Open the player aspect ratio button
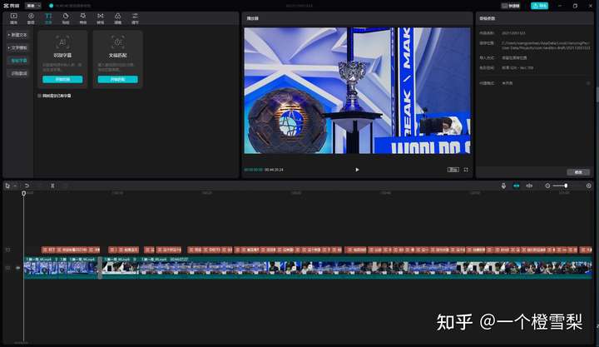The height and width of the screenshot is (347, 599). point(453,170)
